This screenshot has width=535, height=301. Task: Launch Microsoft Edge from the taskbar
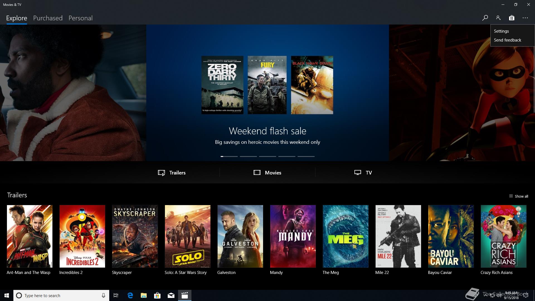(130, 295)
